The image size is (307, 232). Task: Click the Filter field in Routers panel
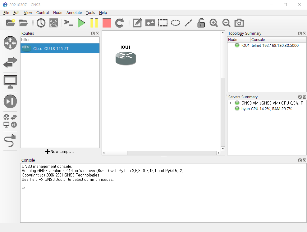[x=60, y=40]
